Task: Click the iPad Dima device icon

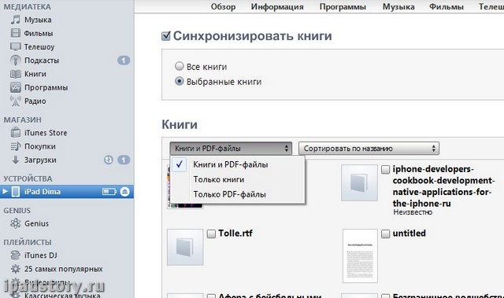Action: pos(16,192)
